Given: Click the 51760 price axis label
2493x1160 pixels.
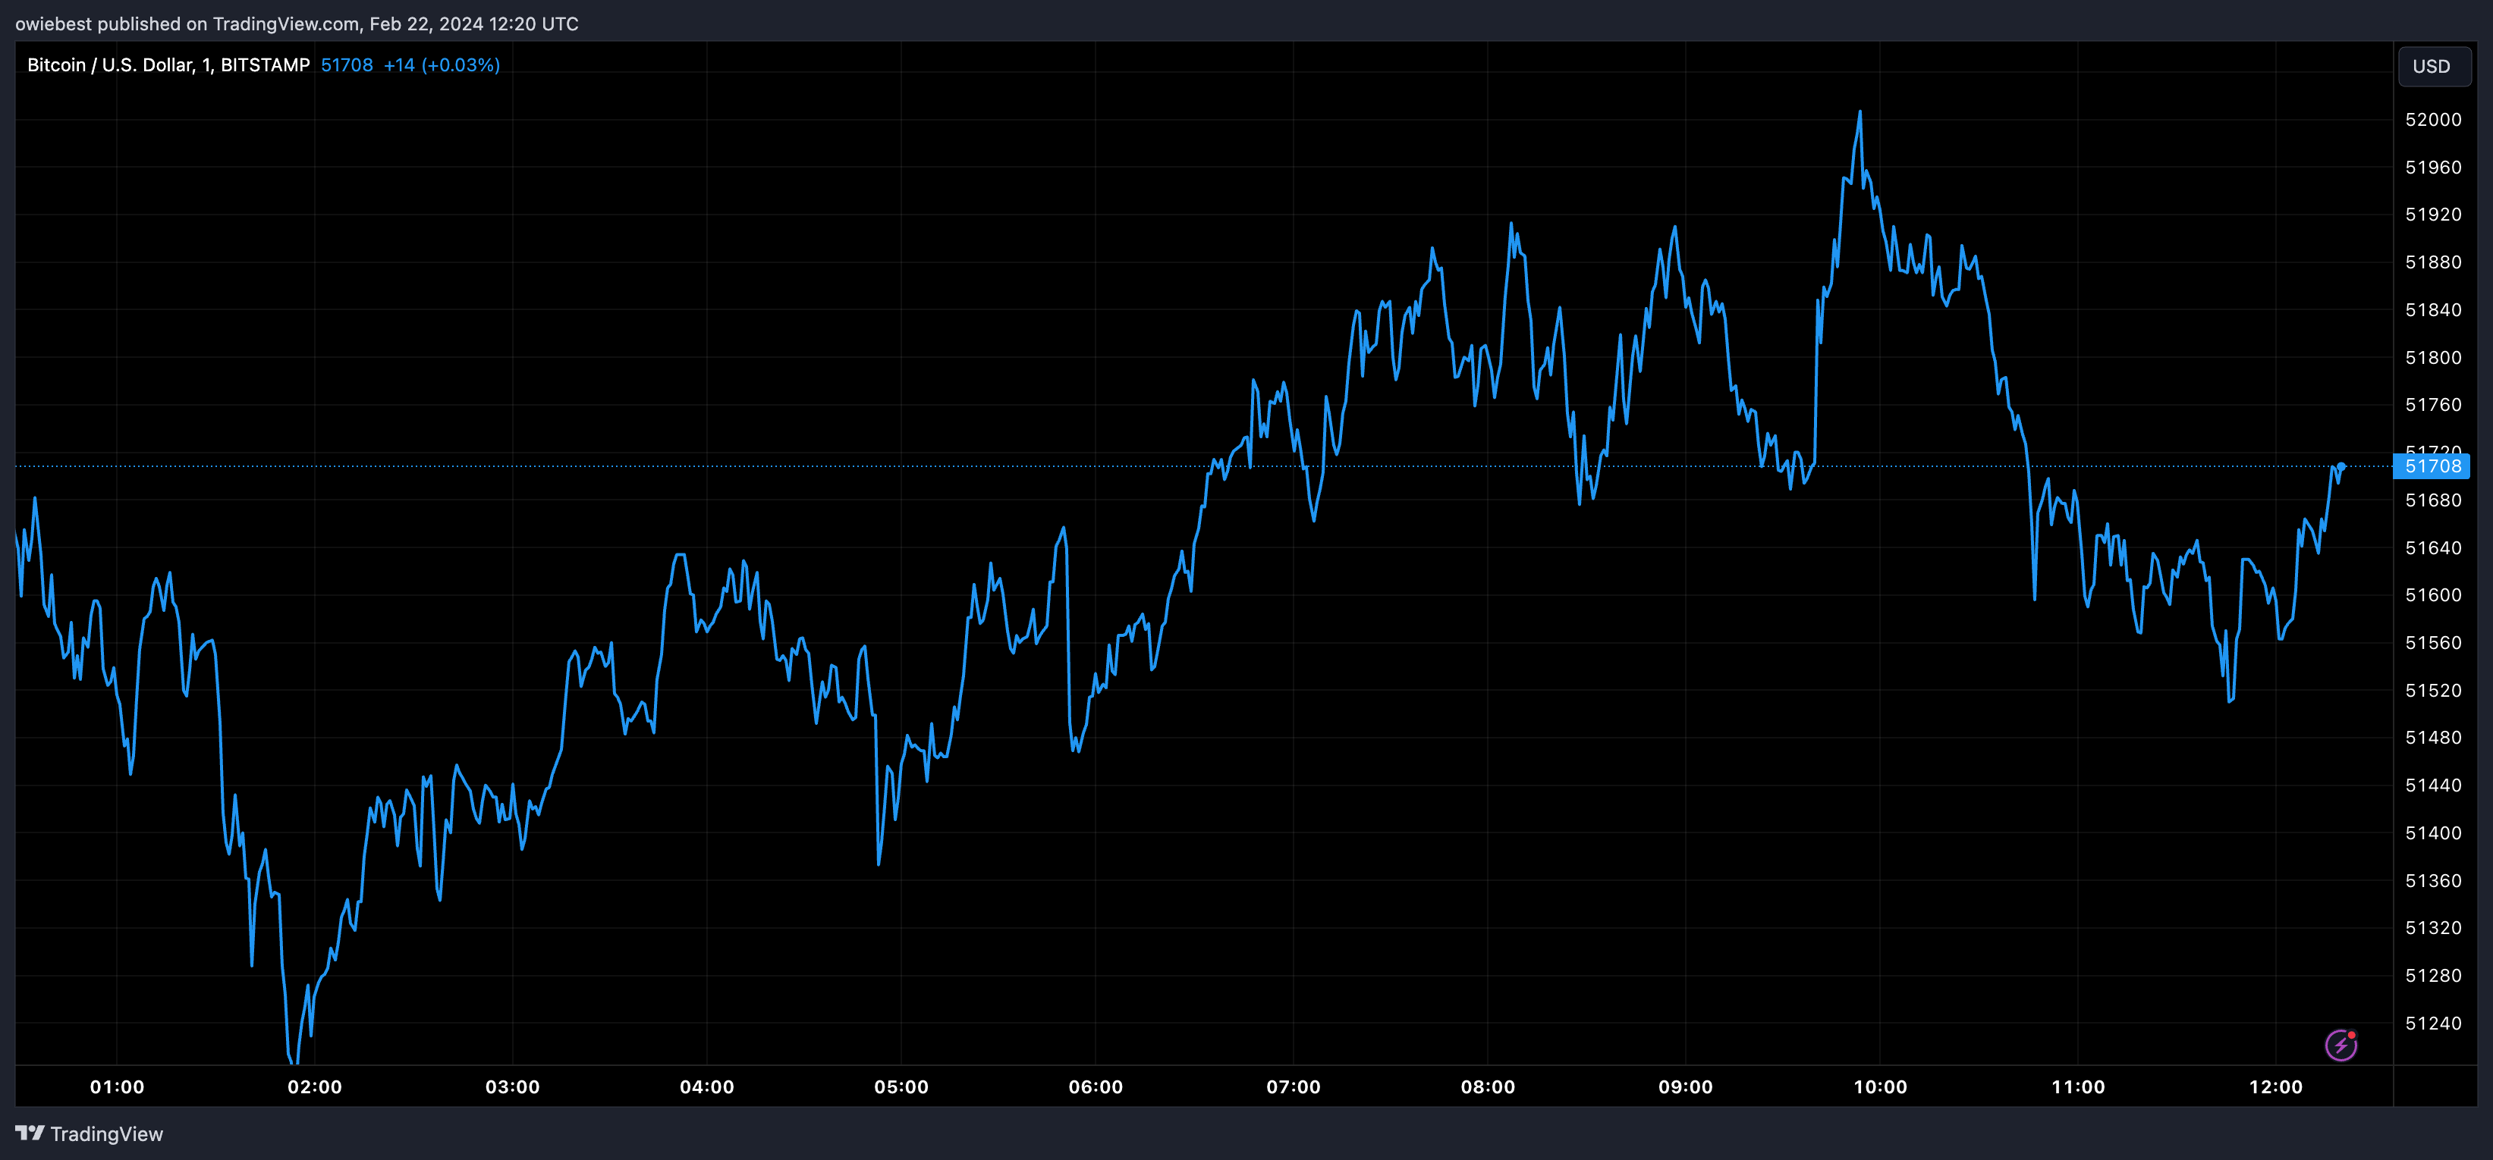Looking at the screenshot, I should tap(2433, 404).
